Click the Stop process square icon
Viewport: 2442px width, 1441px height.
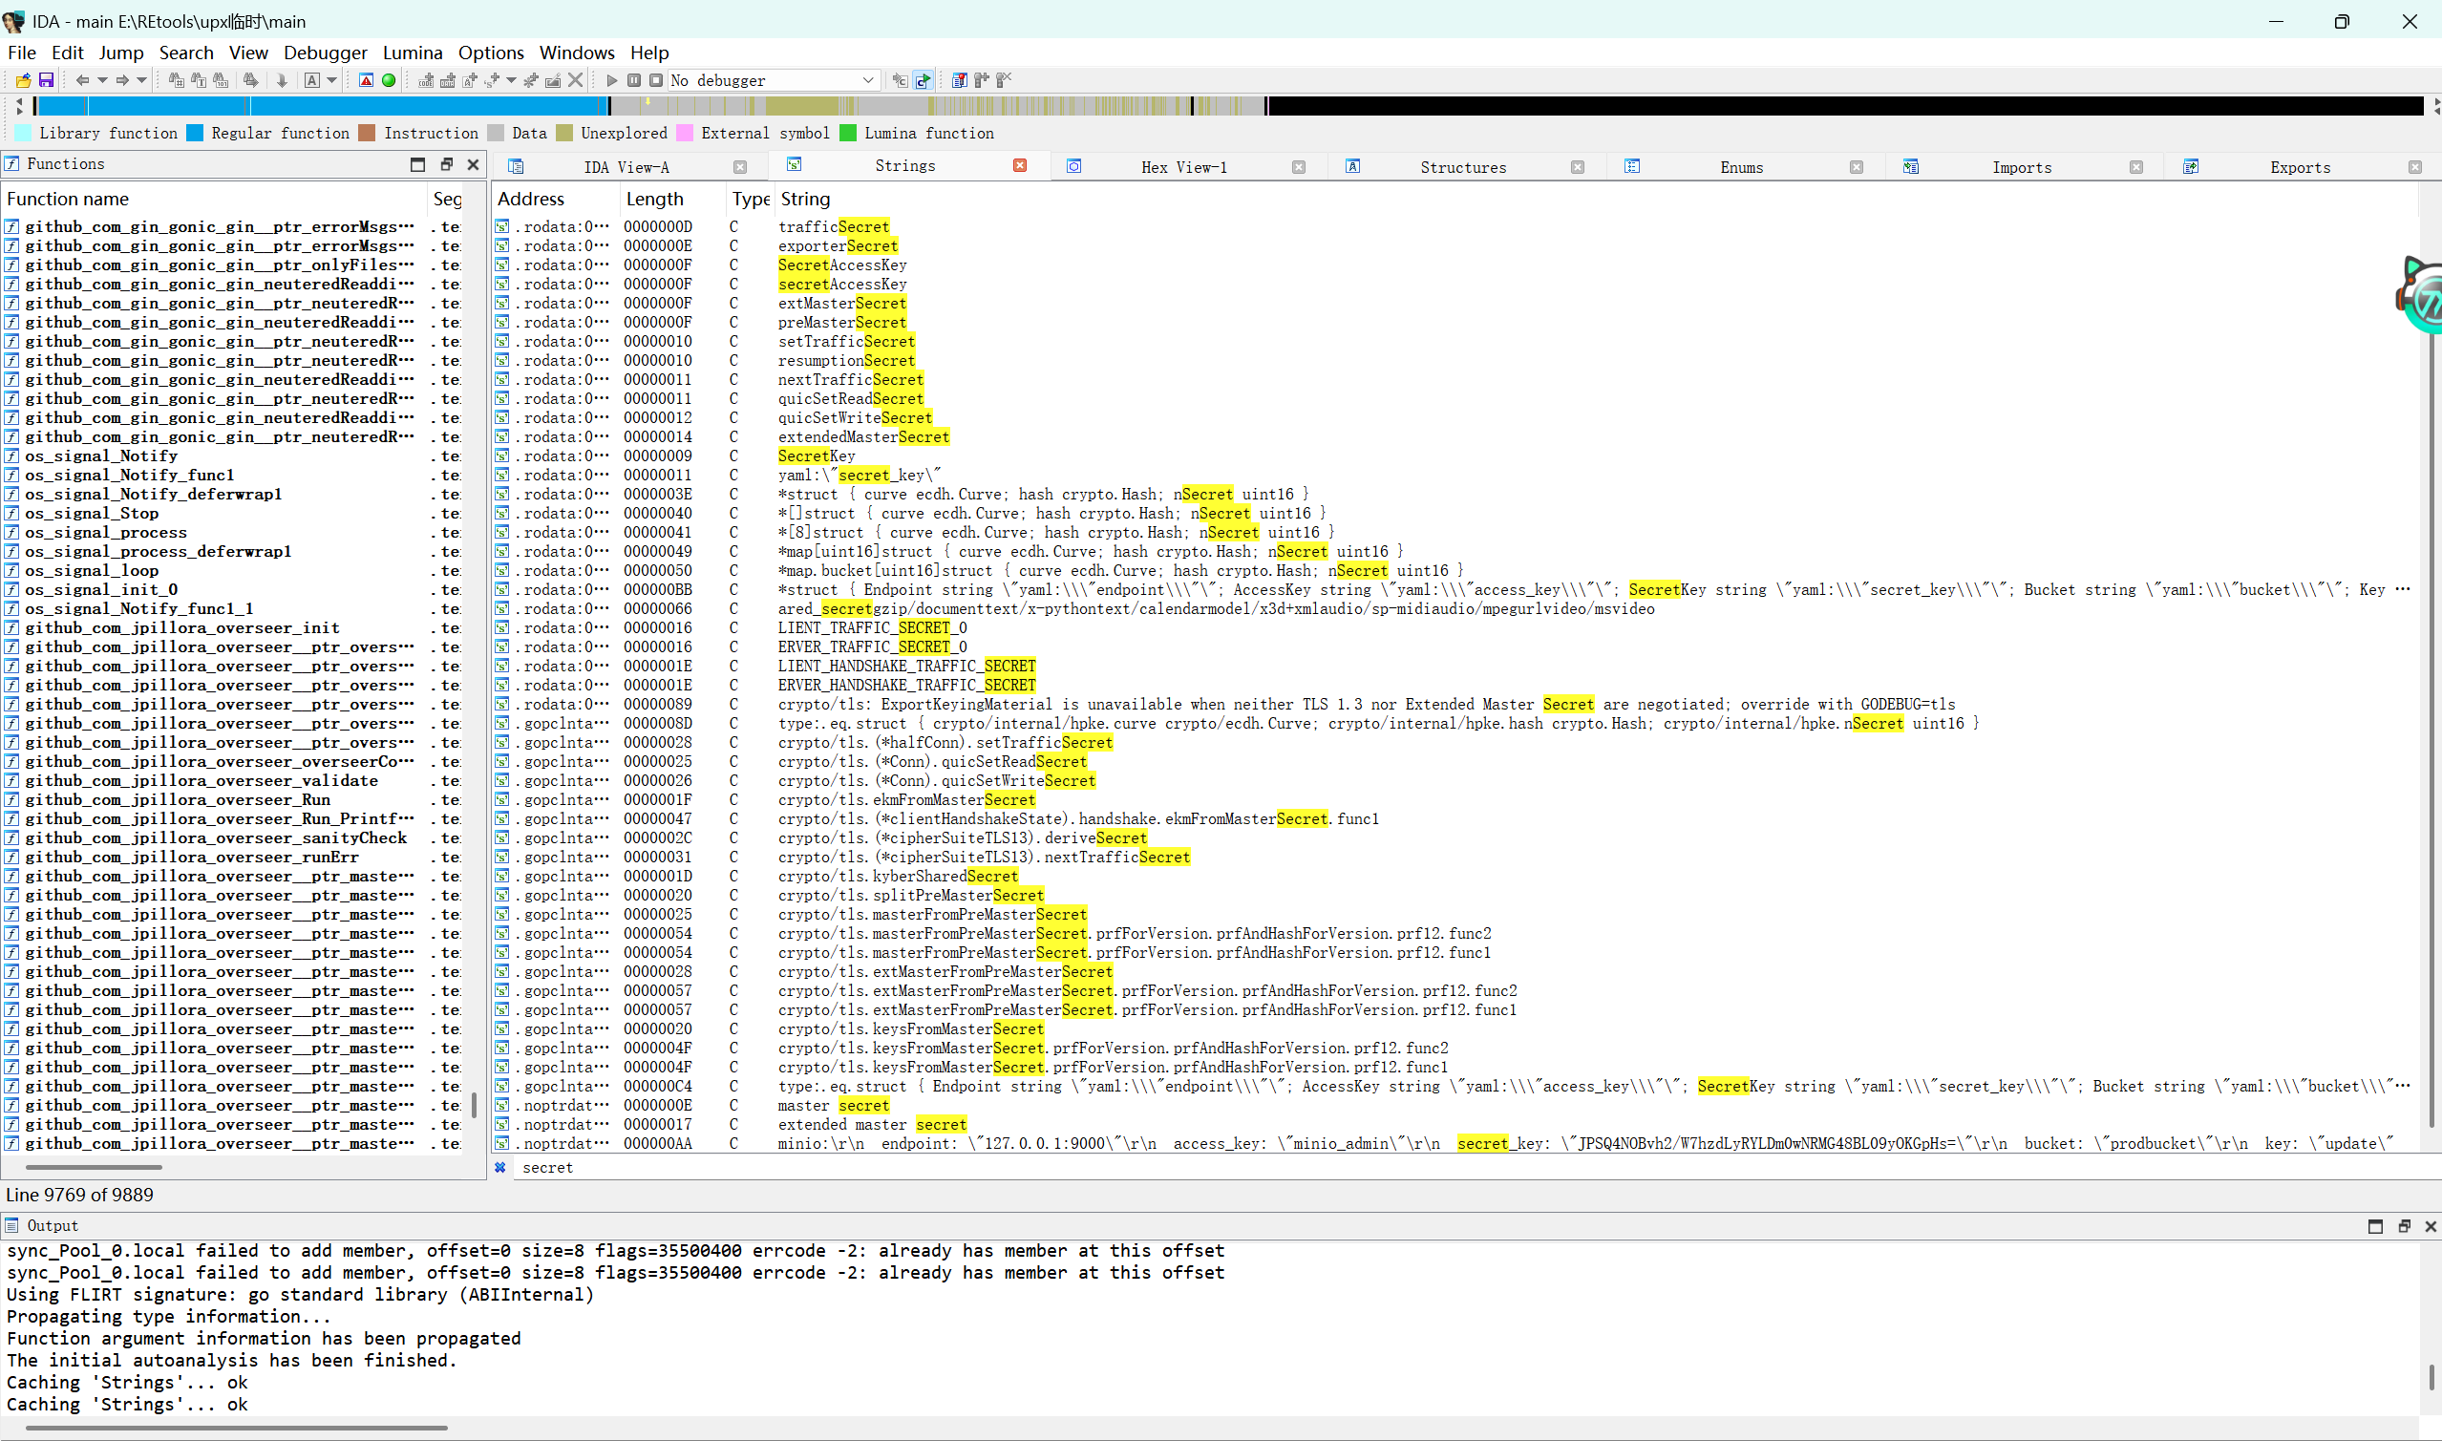tap(656, 80)
